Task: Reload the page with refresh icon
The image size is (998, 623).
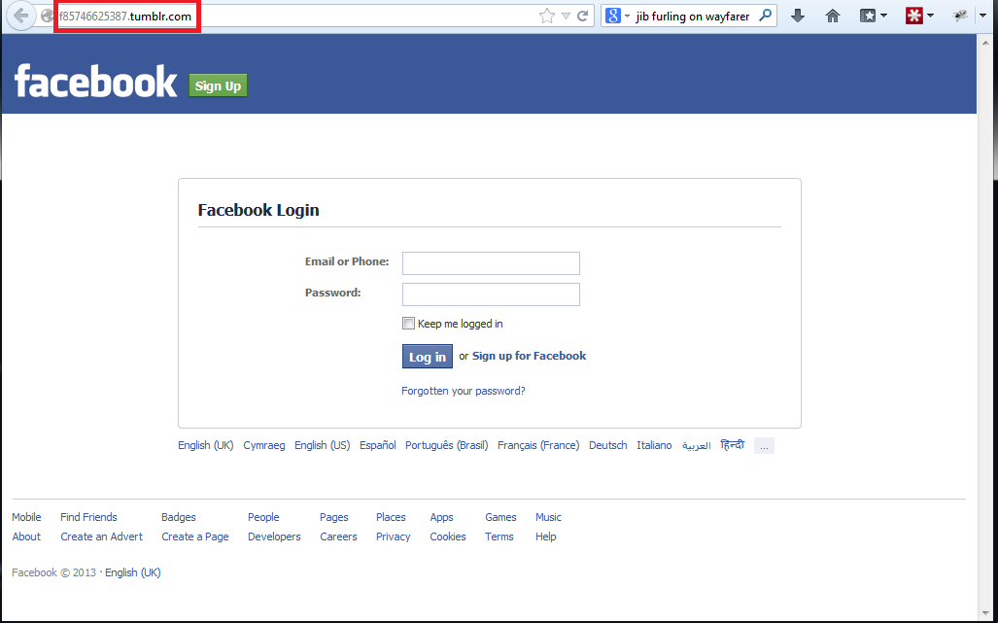Action: click(x=582, y=16)
